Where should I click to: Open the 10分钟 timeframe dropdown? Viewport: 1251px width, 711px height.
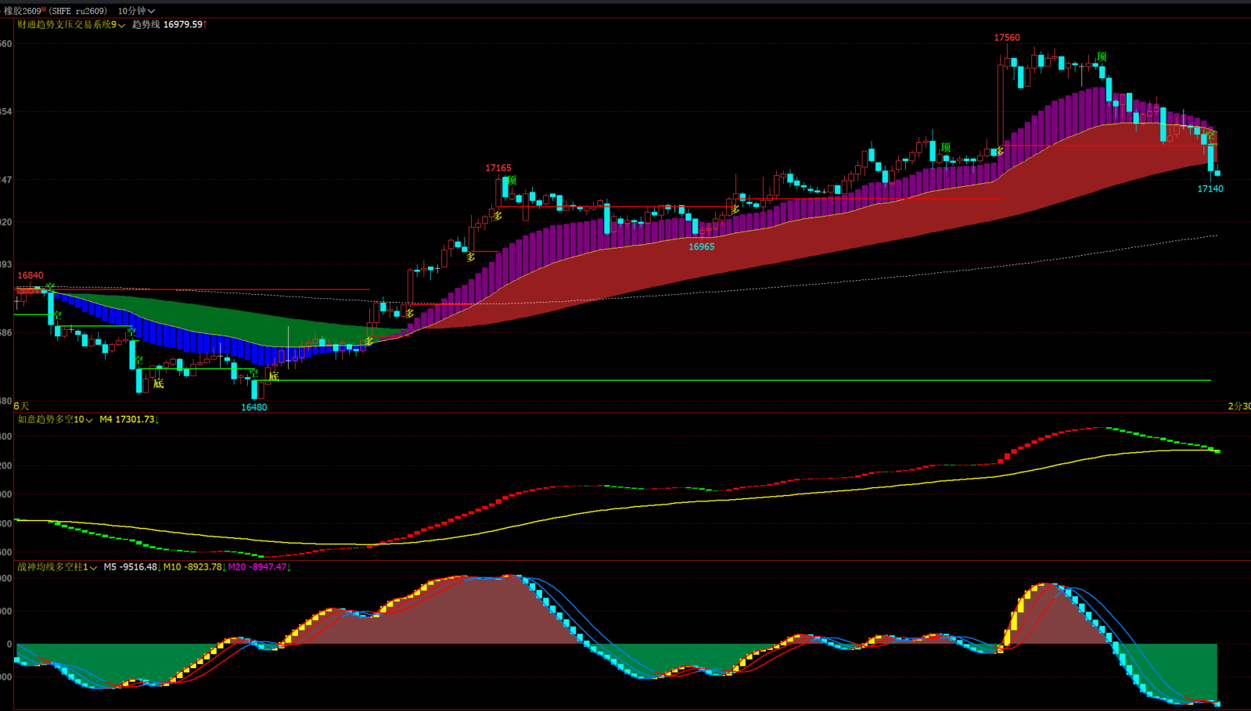[136, 11]
